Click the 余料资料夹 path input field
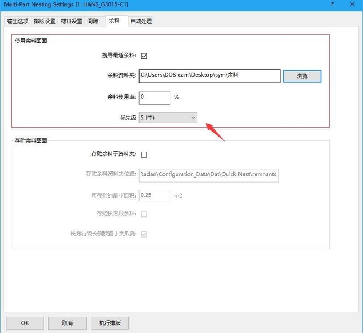Image resolution: width=363 pixels, height=333 pixels. pos(210,76)
